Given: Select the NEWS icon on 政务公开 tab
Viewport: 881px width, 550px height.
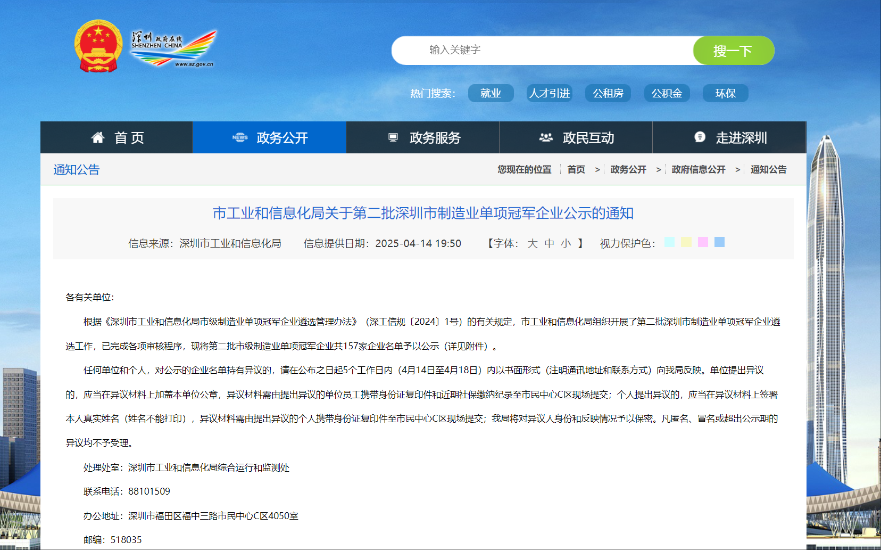Looking at the screenshot, I should click(x=240, y=137).
